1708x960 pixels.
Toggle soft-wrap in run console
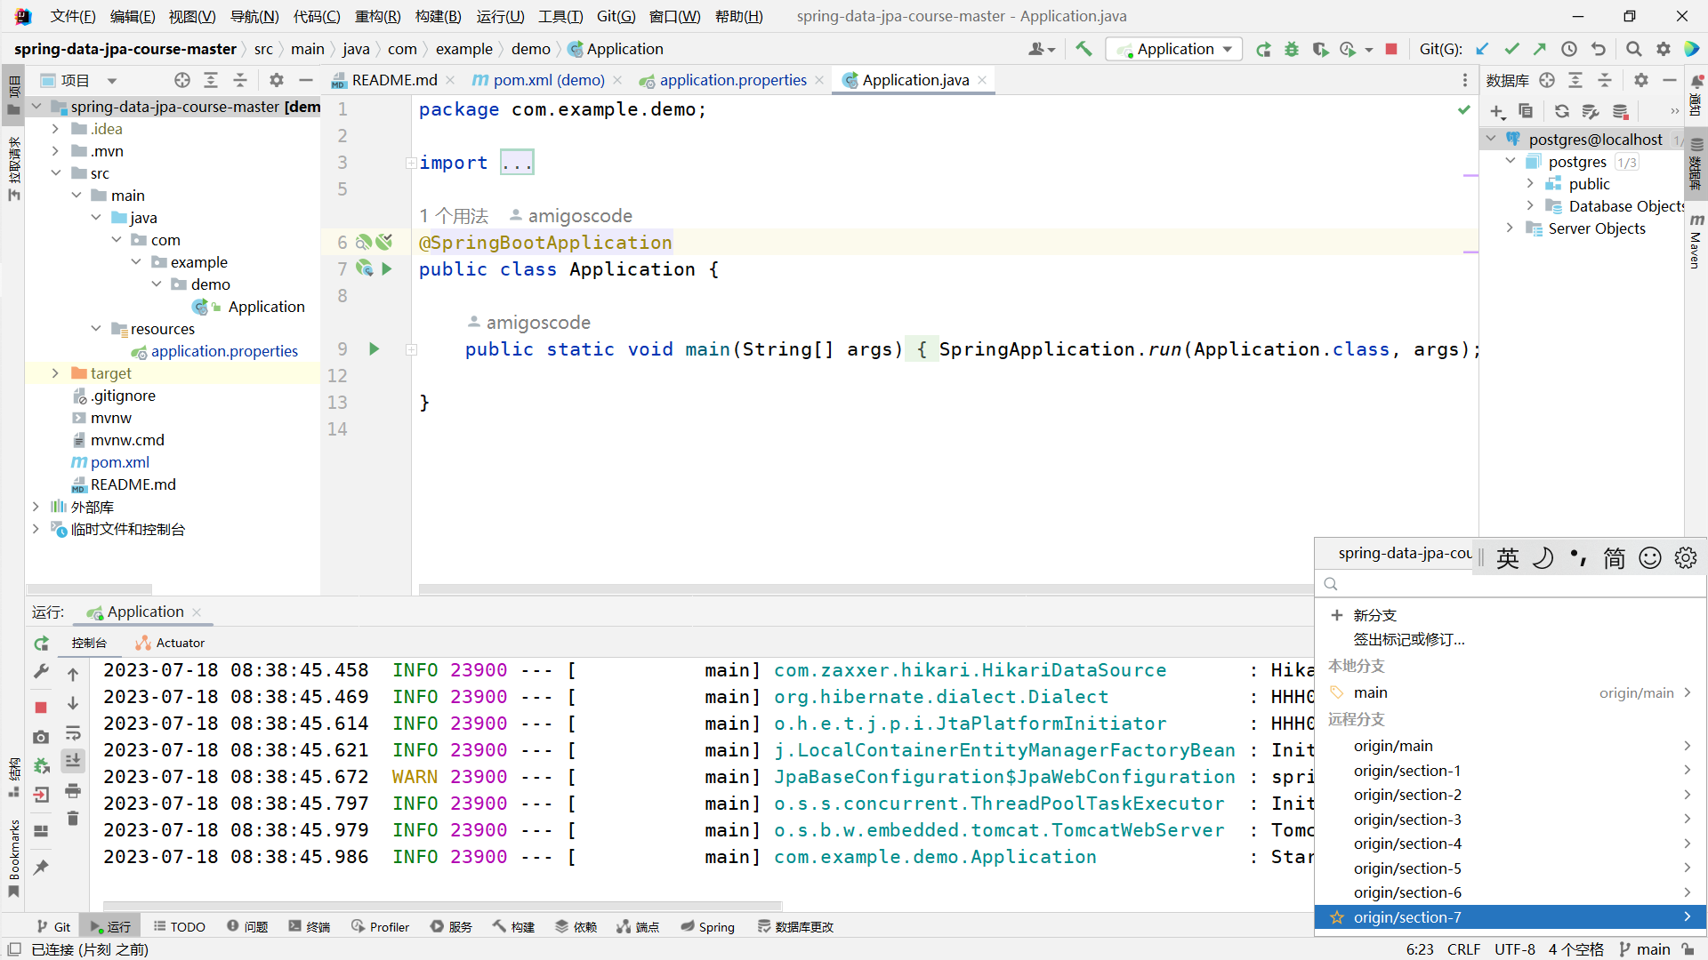click(73, 733)
